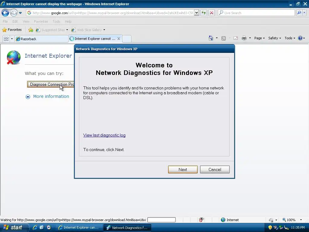Click View last diagnostic log link
Screen dimensions: 309x232
104,135
